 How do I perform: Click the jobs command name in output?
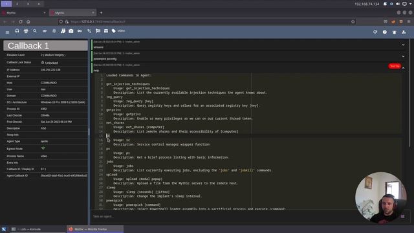(x=109, y=162)
